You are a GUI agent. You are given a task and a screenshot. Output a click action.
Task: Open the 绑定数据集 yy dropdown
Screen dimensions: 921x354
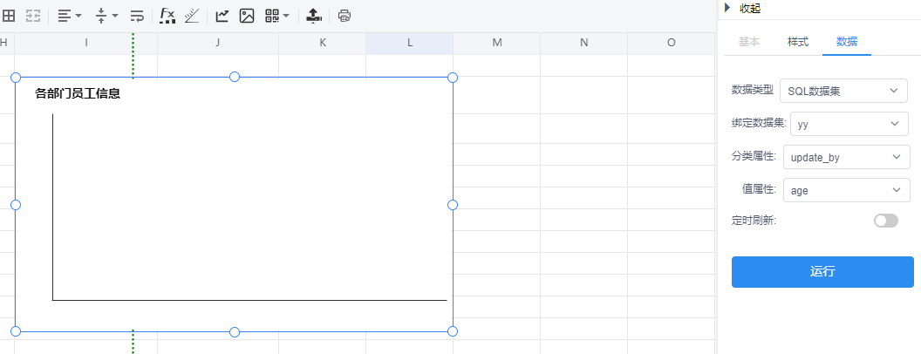pyautogui.click(x=849, y=124)
